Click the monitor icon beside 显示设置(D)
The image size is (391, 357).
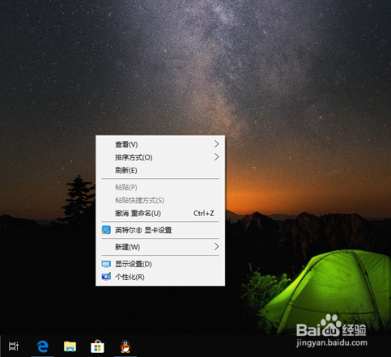click(x=106, y=264)
